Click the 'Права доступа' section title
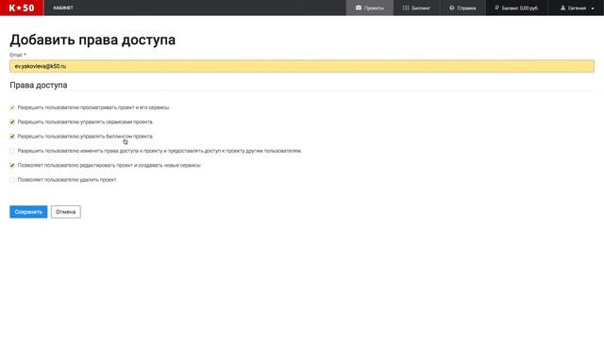This screenshot has width=604, height=339. click(39, 85)
